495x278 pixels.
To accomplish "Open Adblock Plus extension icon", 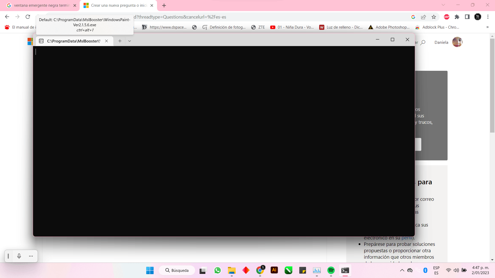I will click(447, 17).
